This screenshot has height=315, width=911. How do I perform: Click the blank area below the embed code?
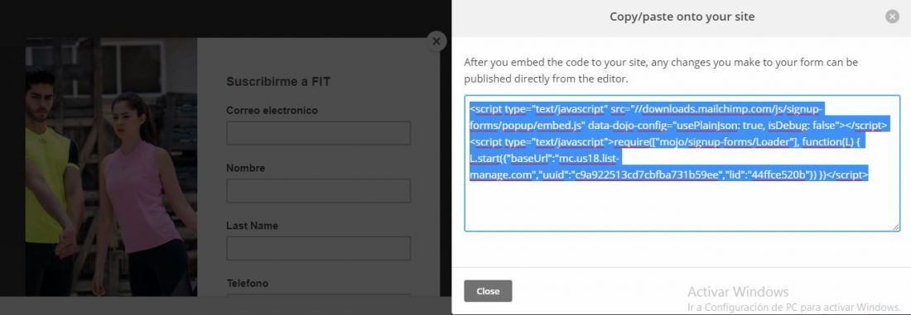(x=682, y=206)
